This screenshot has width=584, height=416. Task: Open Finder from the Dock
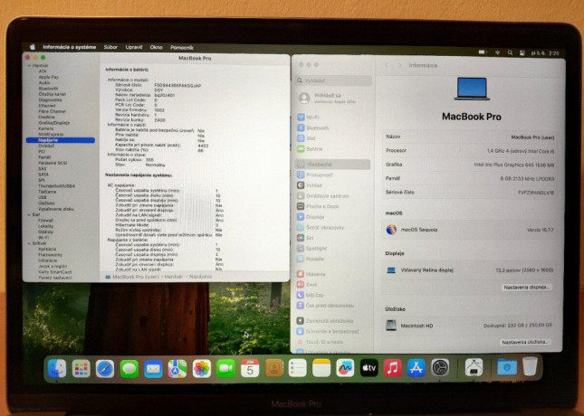click(x=57, y=368)
